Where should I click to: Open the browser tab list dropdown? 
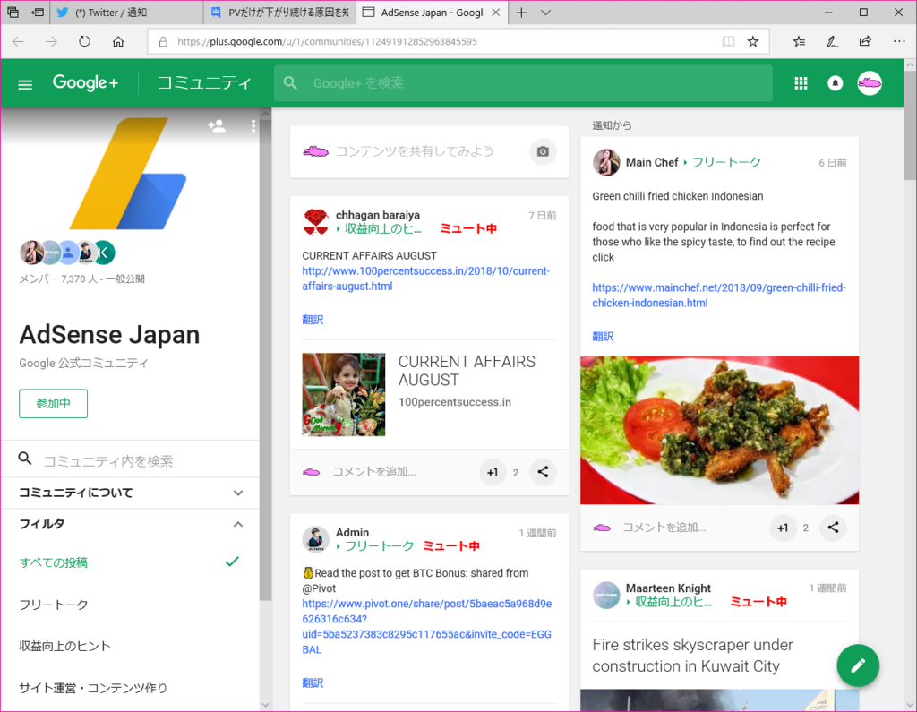[x=545, y=13]
